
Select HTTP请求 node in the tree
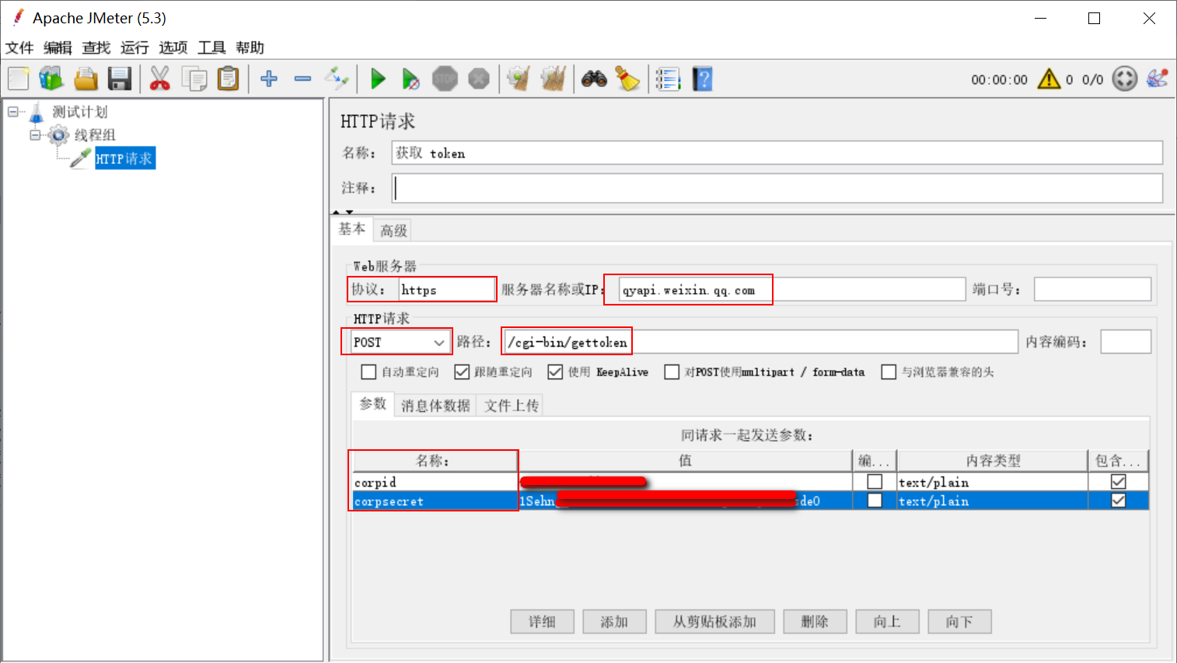click(x=124, y=159)
